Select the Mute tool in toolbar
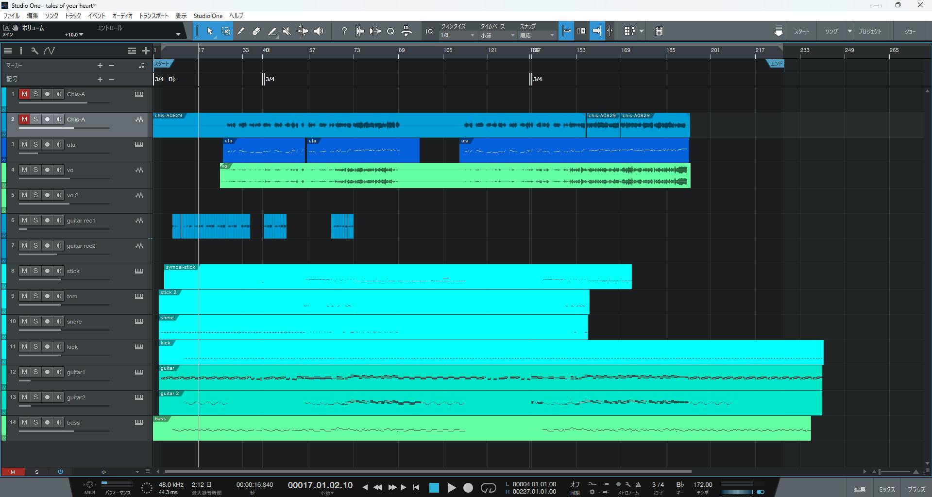Image resolution: width=932 pixels, height=497 pixels. point(287,31)
